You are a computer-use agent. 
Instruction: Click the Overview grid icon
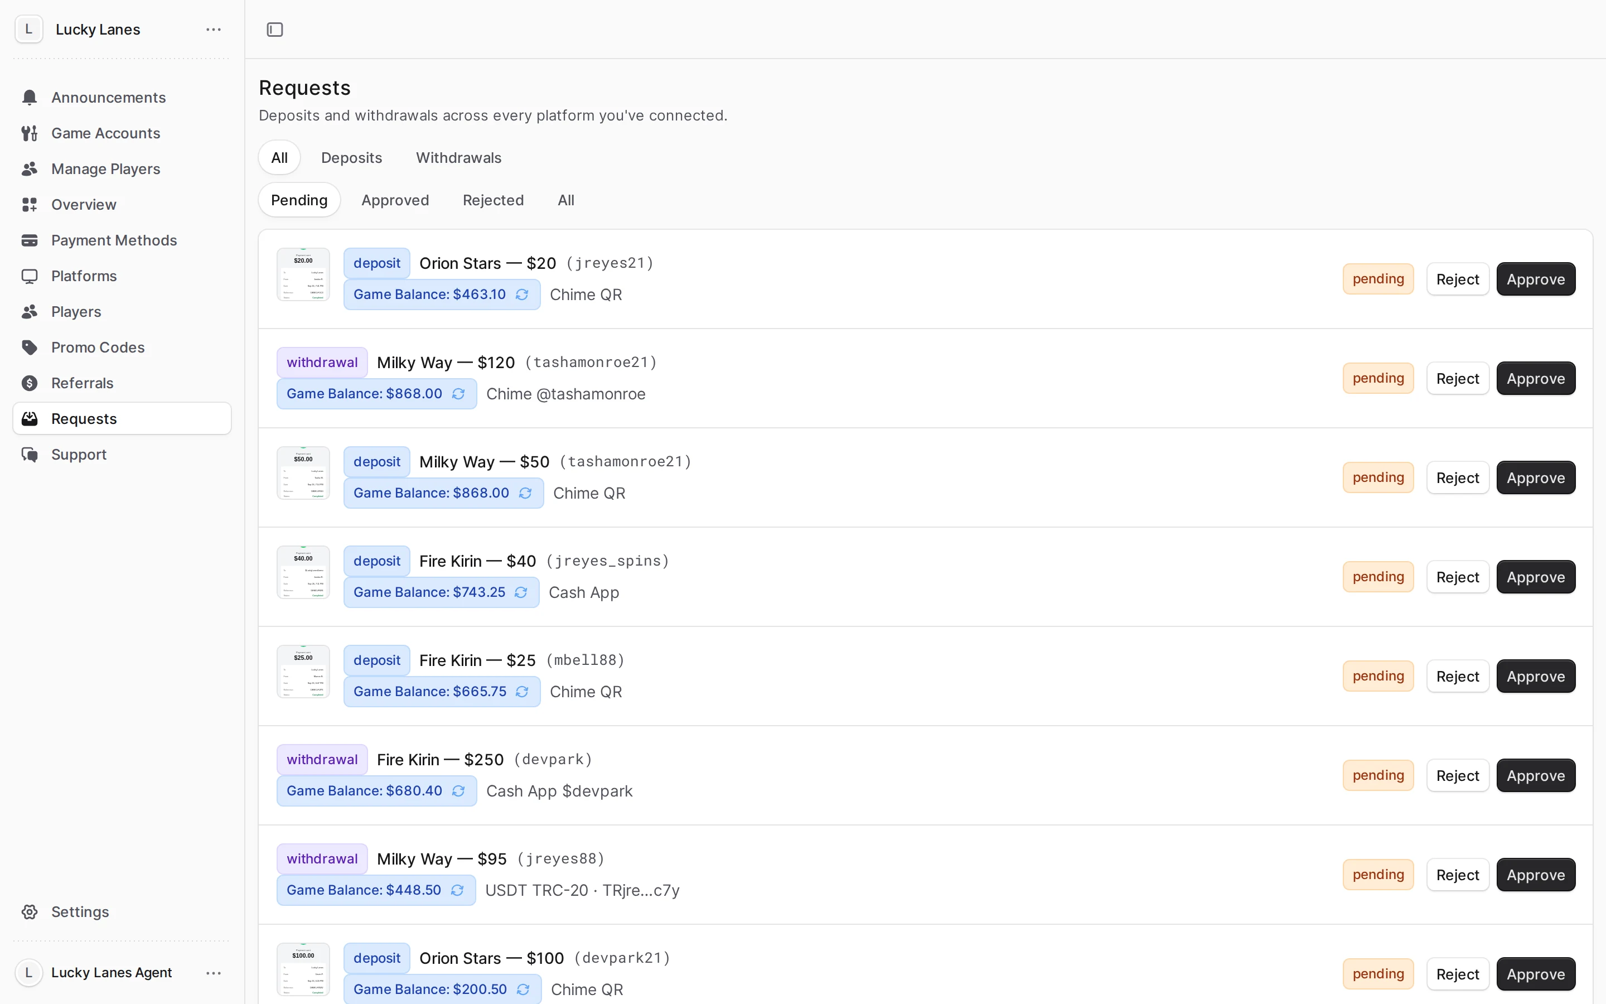point(29,205)
